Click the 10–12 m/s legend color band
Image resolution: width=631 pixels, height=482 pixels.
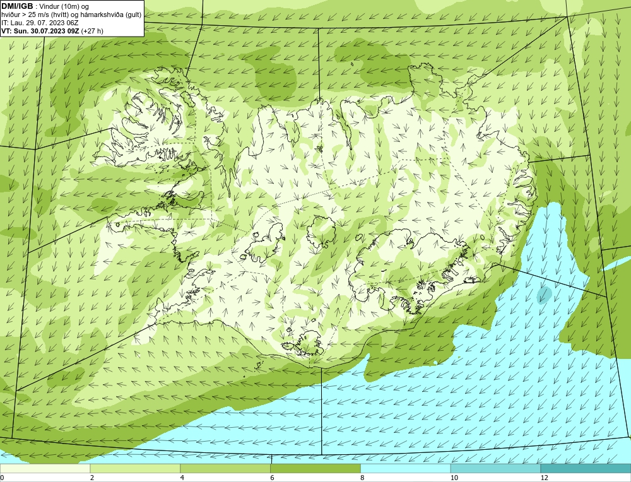[496, 469]
